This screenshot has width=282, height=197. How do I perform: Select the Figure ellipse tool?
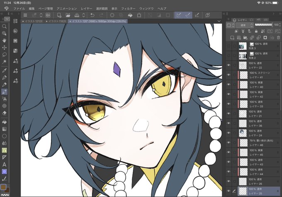click(4, 136)
